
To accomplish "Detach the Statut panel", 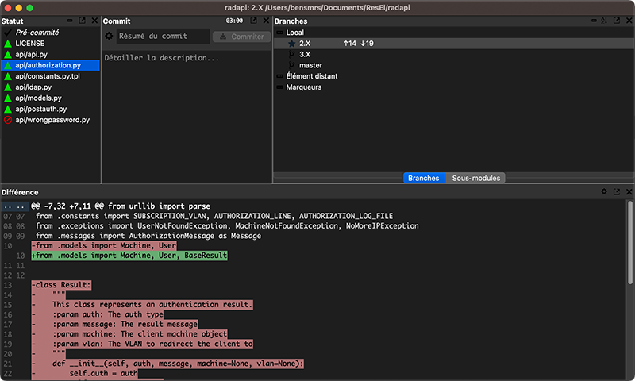I will click(83, 21).
